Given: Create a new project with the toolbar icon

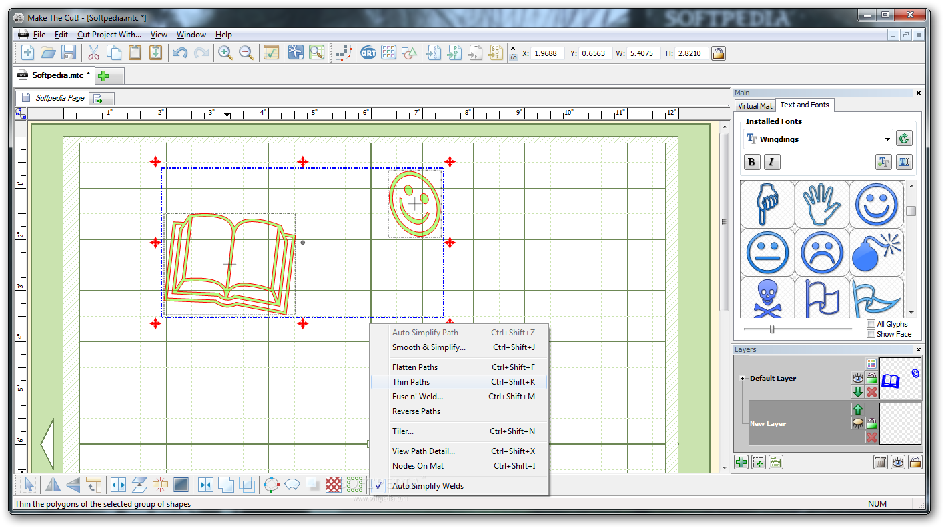Looking at the screenshot, I should 28,53.
